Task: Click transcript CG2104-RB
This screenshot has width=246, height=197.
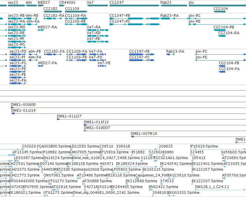Action: [x=224, y=27]
